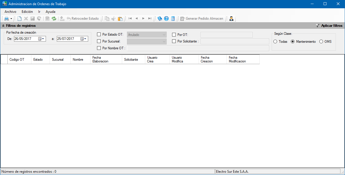Image resolution: width=345 pixels, height=175 pixels.
Task: Enable the Por Sucursal checkbox
Action: (x=99, y=41)
